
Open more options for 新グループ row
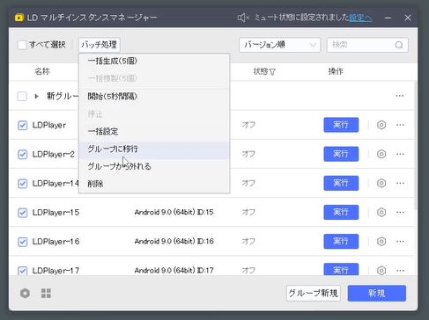(x=400, y=96)
